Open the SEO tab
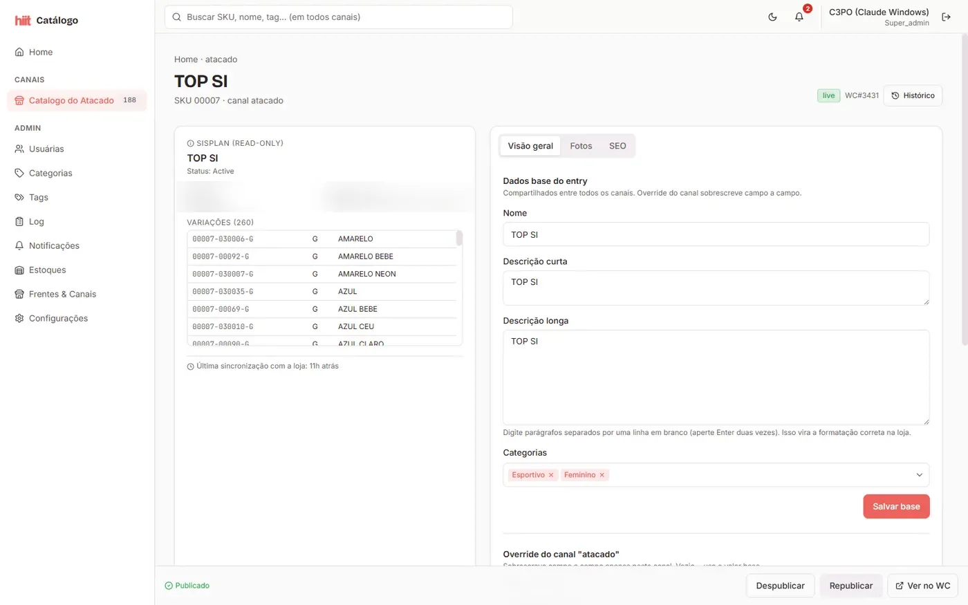 coord(617,146)
